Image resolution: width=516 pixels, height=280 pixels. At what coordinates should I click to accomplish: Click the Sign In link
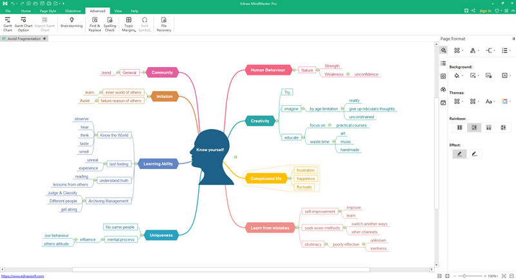(x=485, y=11)
